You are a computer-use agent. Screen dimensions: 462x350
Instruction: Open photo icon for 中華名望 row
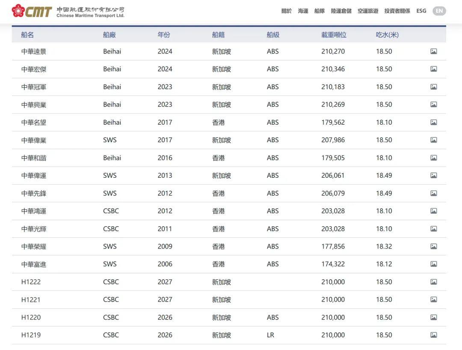433,122
